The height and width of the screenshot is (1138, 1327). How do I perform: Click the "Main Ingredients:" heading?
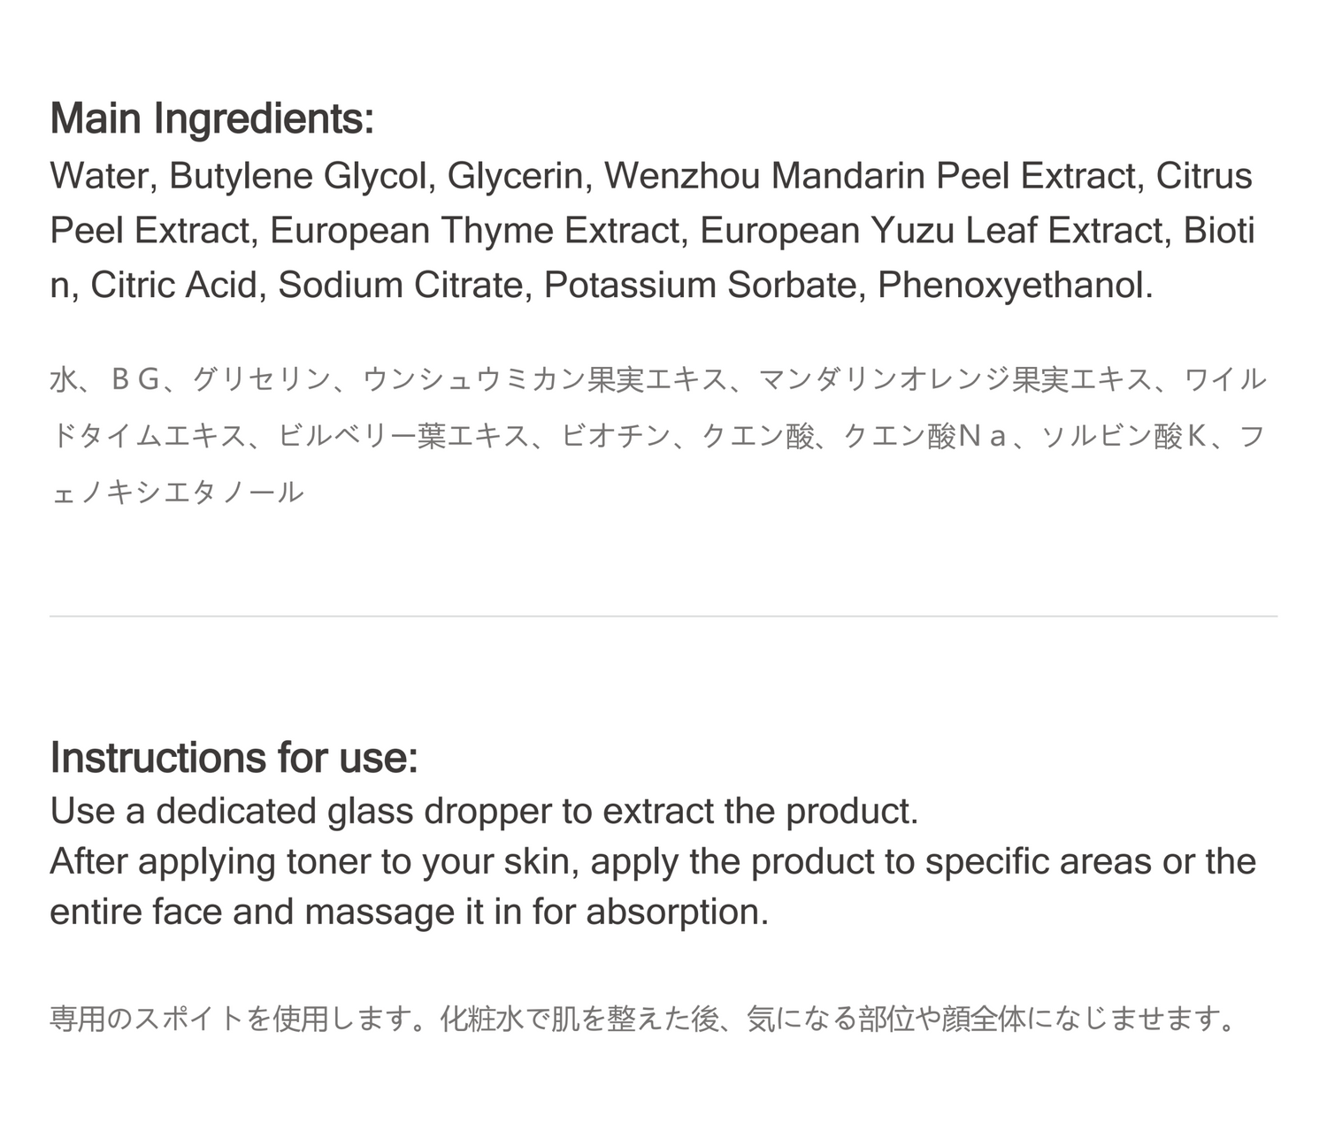212,118
